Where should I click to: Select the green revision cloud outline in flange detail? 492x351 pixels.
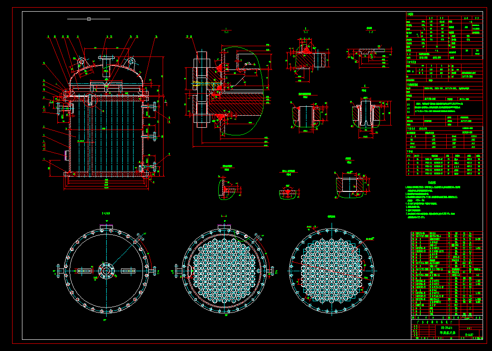pyautogui.click(x=242, y=91)
